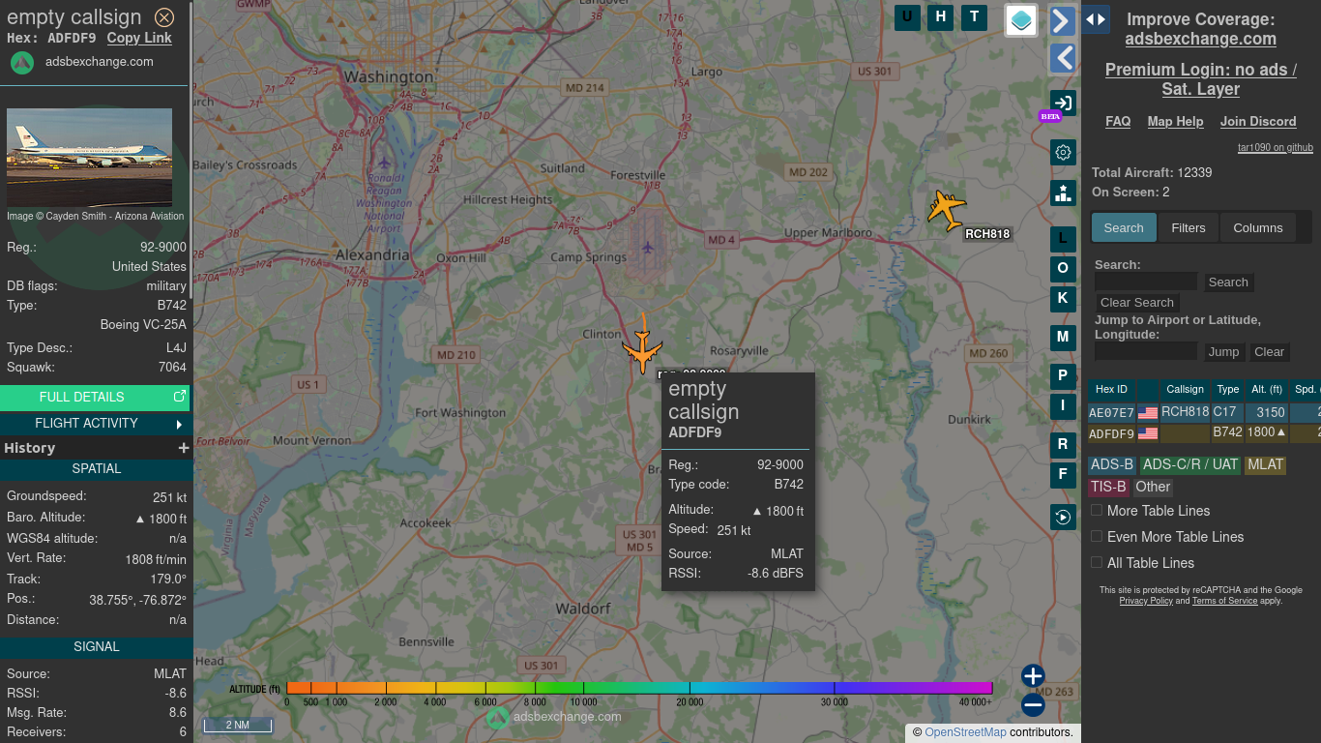Image resolution: width=1321 pixels, height=743 pixels.
Task: Click the Copy Link link
Action: pyautogui.click(x=139, y=38)
